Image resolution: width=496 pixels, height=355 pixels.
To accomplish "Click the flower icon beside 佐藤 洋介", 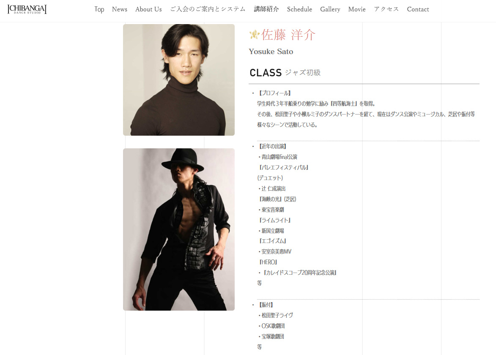I will tap(254, 35).
